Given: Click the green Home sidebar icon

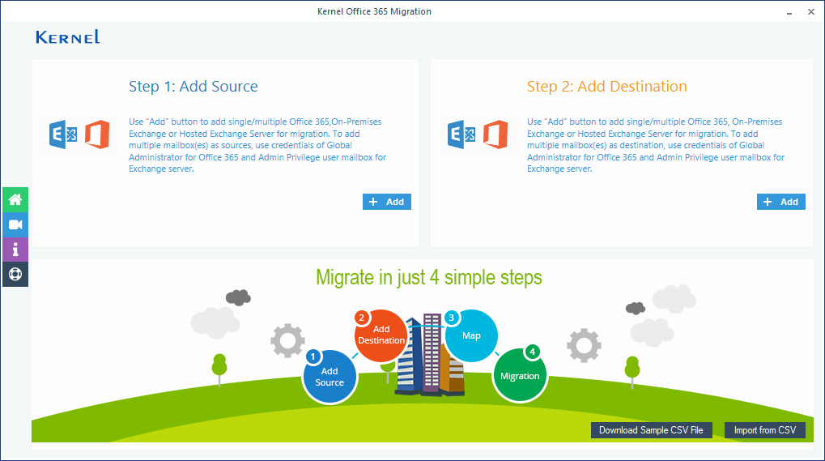Looking at the screenshot, I should pos(15,199).
